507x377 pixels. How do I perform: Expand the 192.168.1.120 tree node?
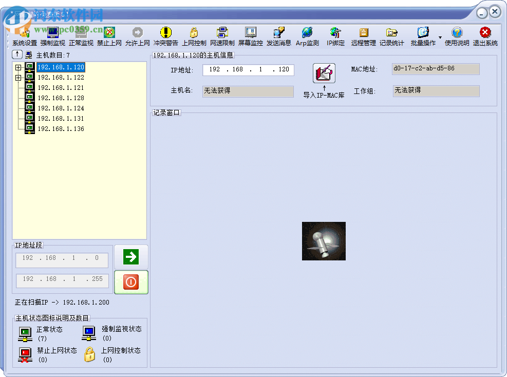18,67
